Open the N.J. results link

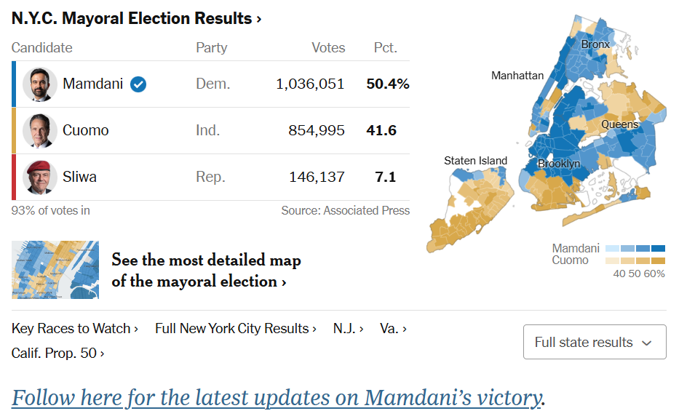click(348, 329)
